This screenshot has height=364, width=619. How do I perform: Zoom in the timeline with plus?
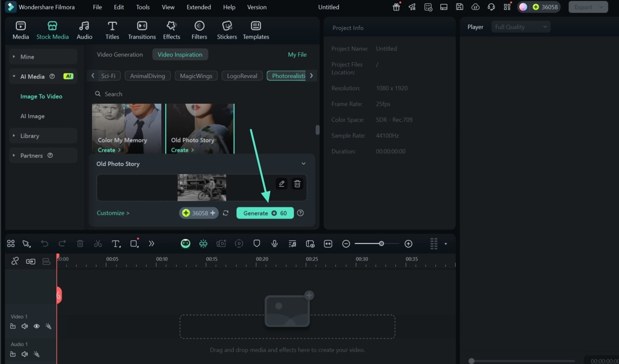[x=408, y=243]
